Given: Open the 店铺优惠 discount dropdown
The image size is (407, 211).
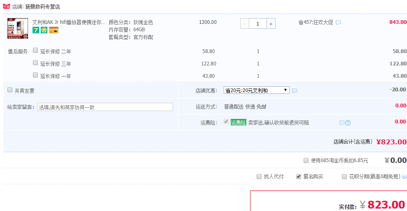Looking at the screenshot, I should tap(257, 90).
